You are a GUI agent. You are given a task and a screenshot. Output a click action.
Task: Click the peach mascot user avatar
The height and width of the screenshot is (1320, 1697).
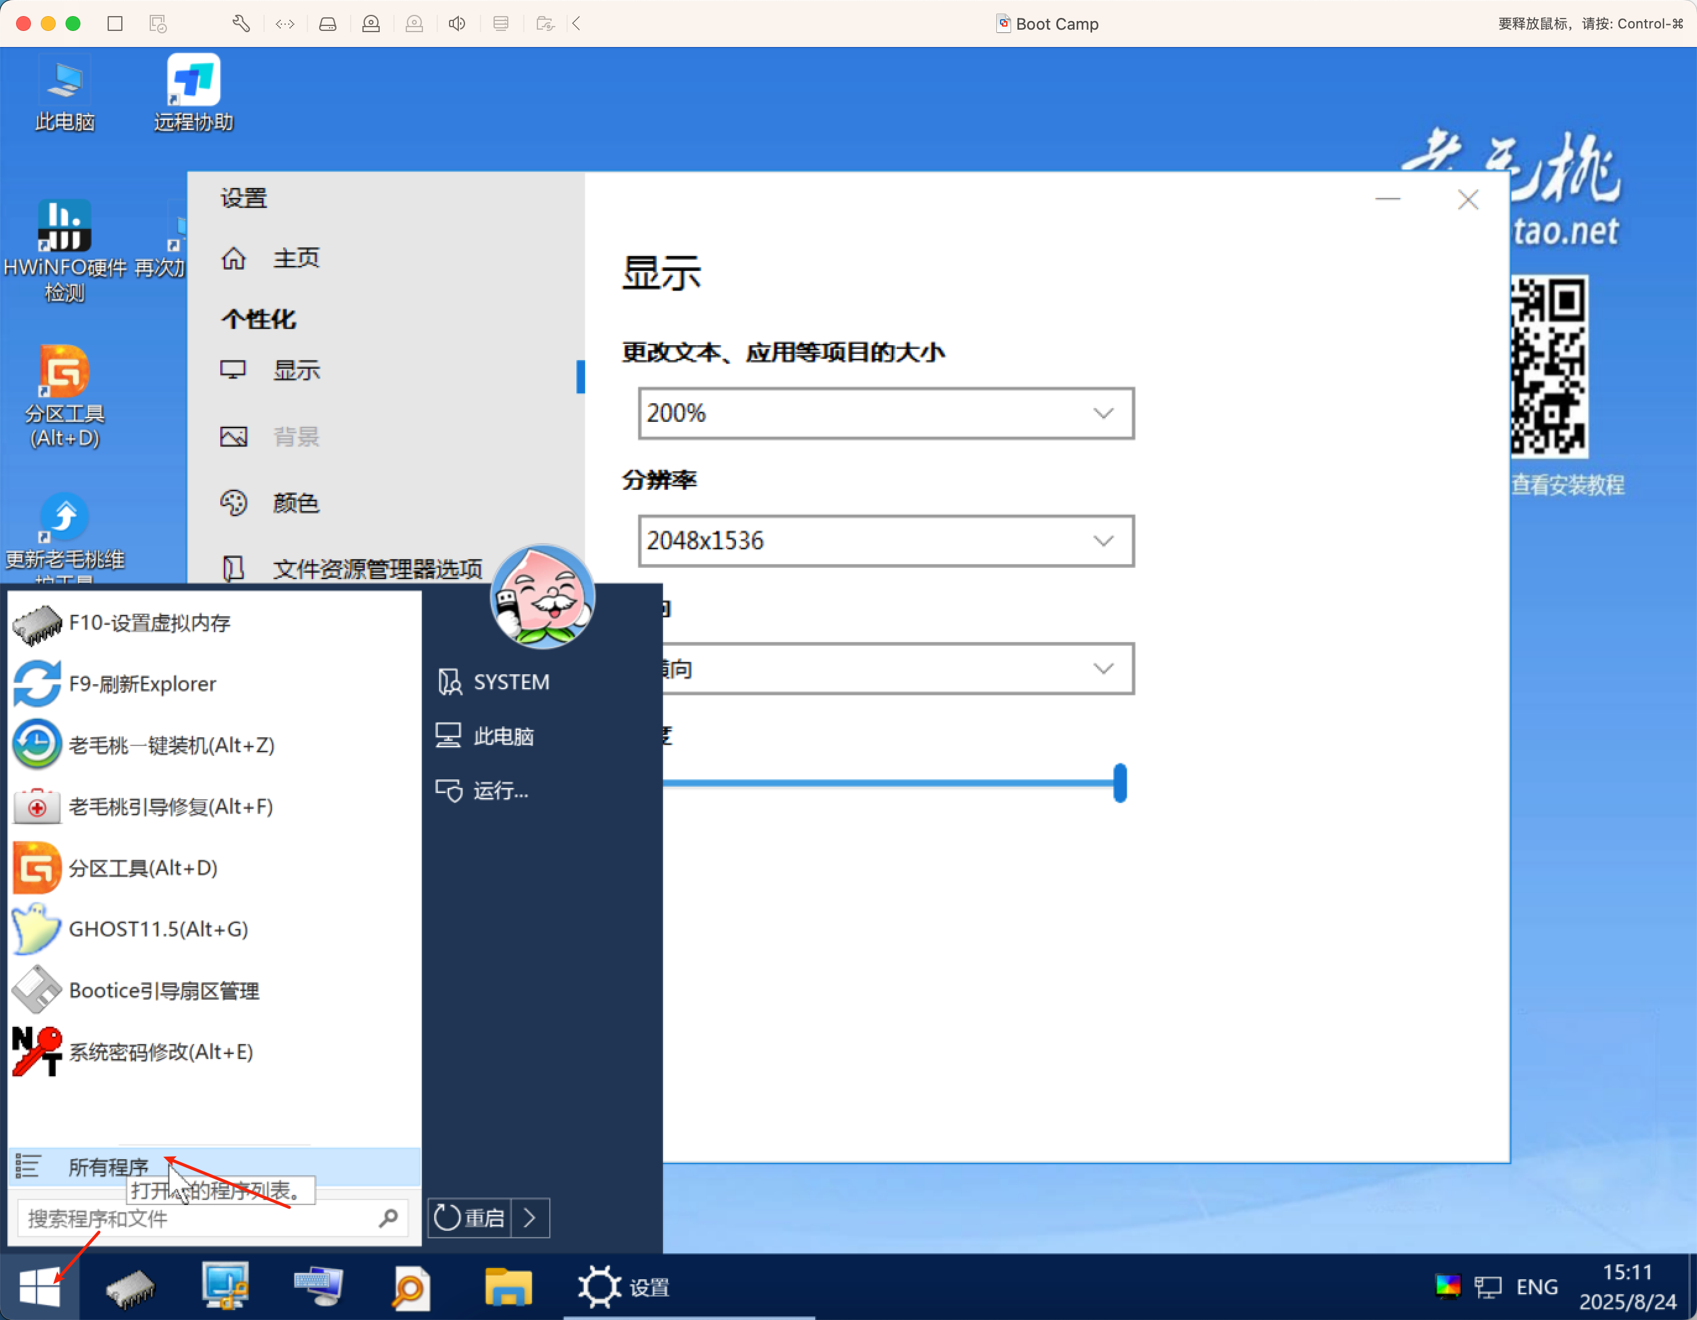point(543,597)
